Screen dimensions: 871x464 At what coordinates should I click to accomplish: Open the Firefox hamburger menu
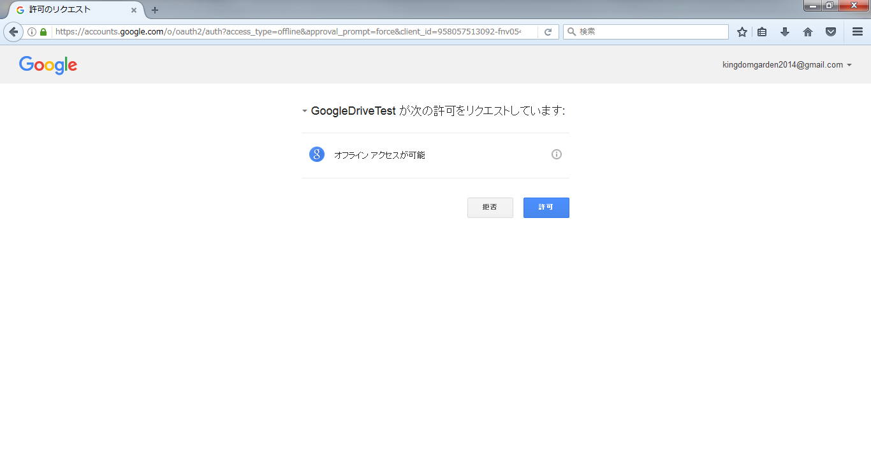click(858, 32)
